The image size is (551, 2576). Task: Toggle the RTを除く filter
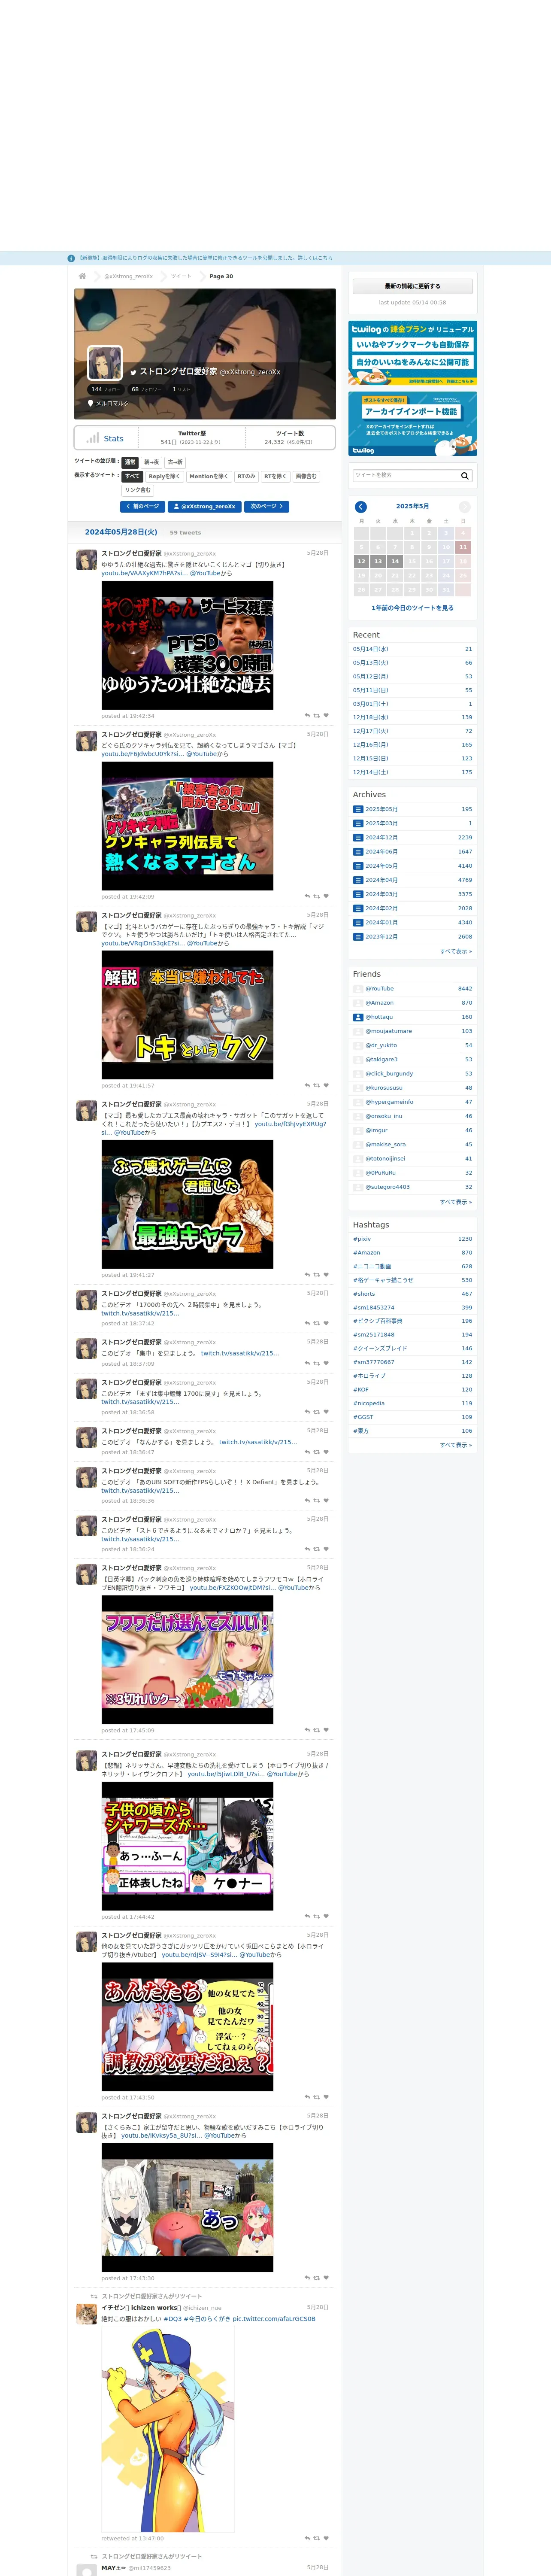(275, 476)
